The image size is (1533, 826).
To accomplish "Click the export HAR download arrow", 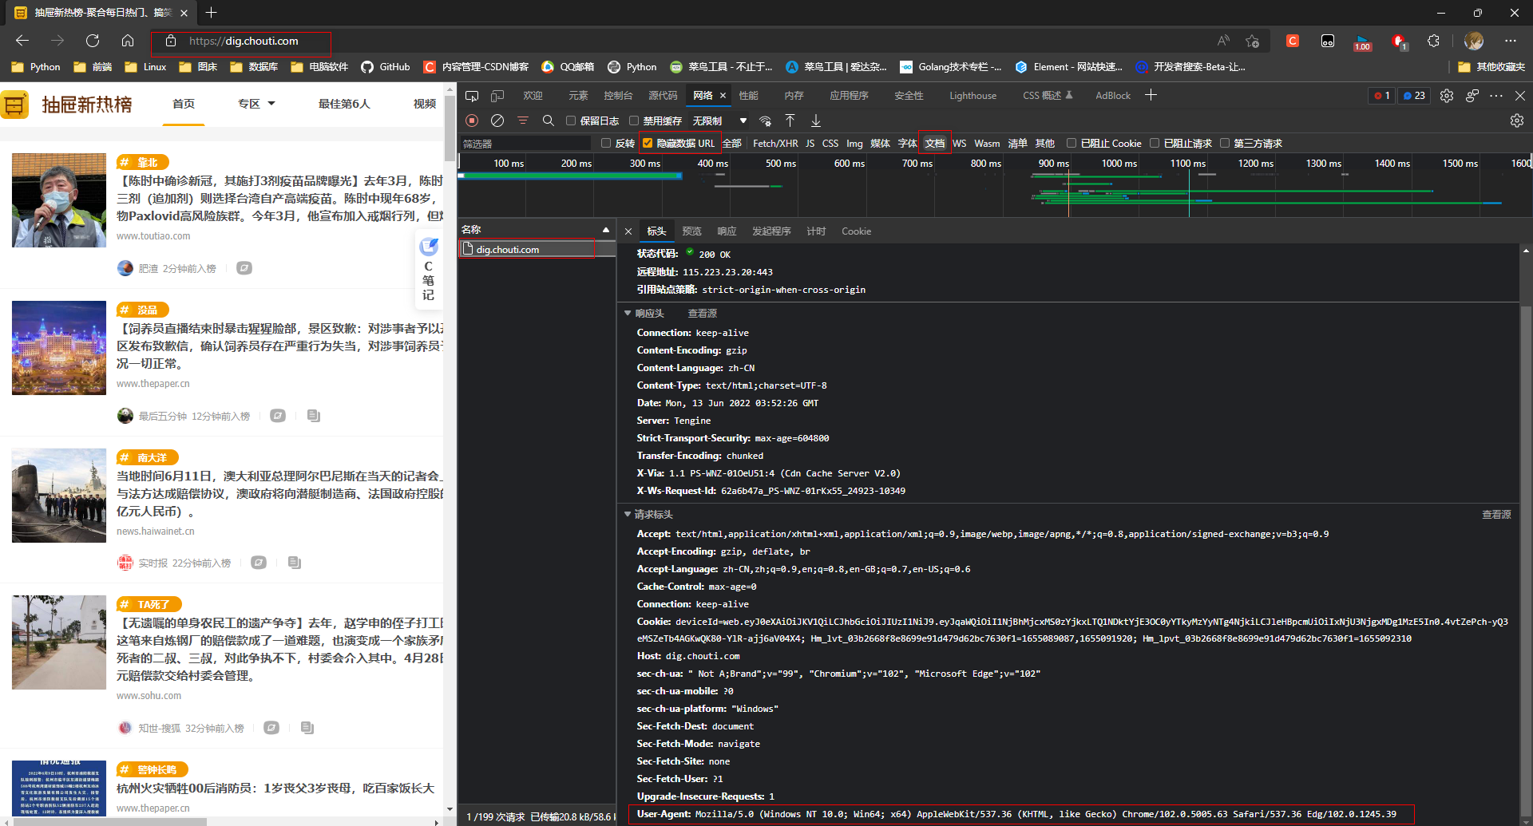I will [816, 121].
